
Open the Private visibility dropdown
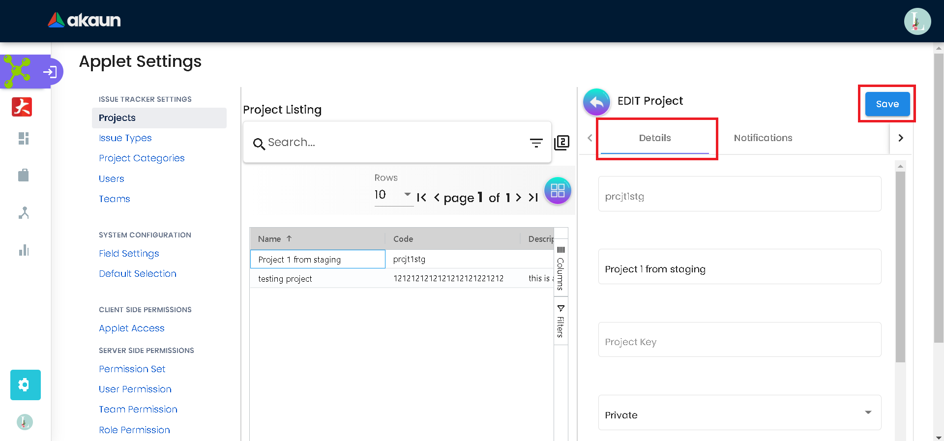pos(739,413)
